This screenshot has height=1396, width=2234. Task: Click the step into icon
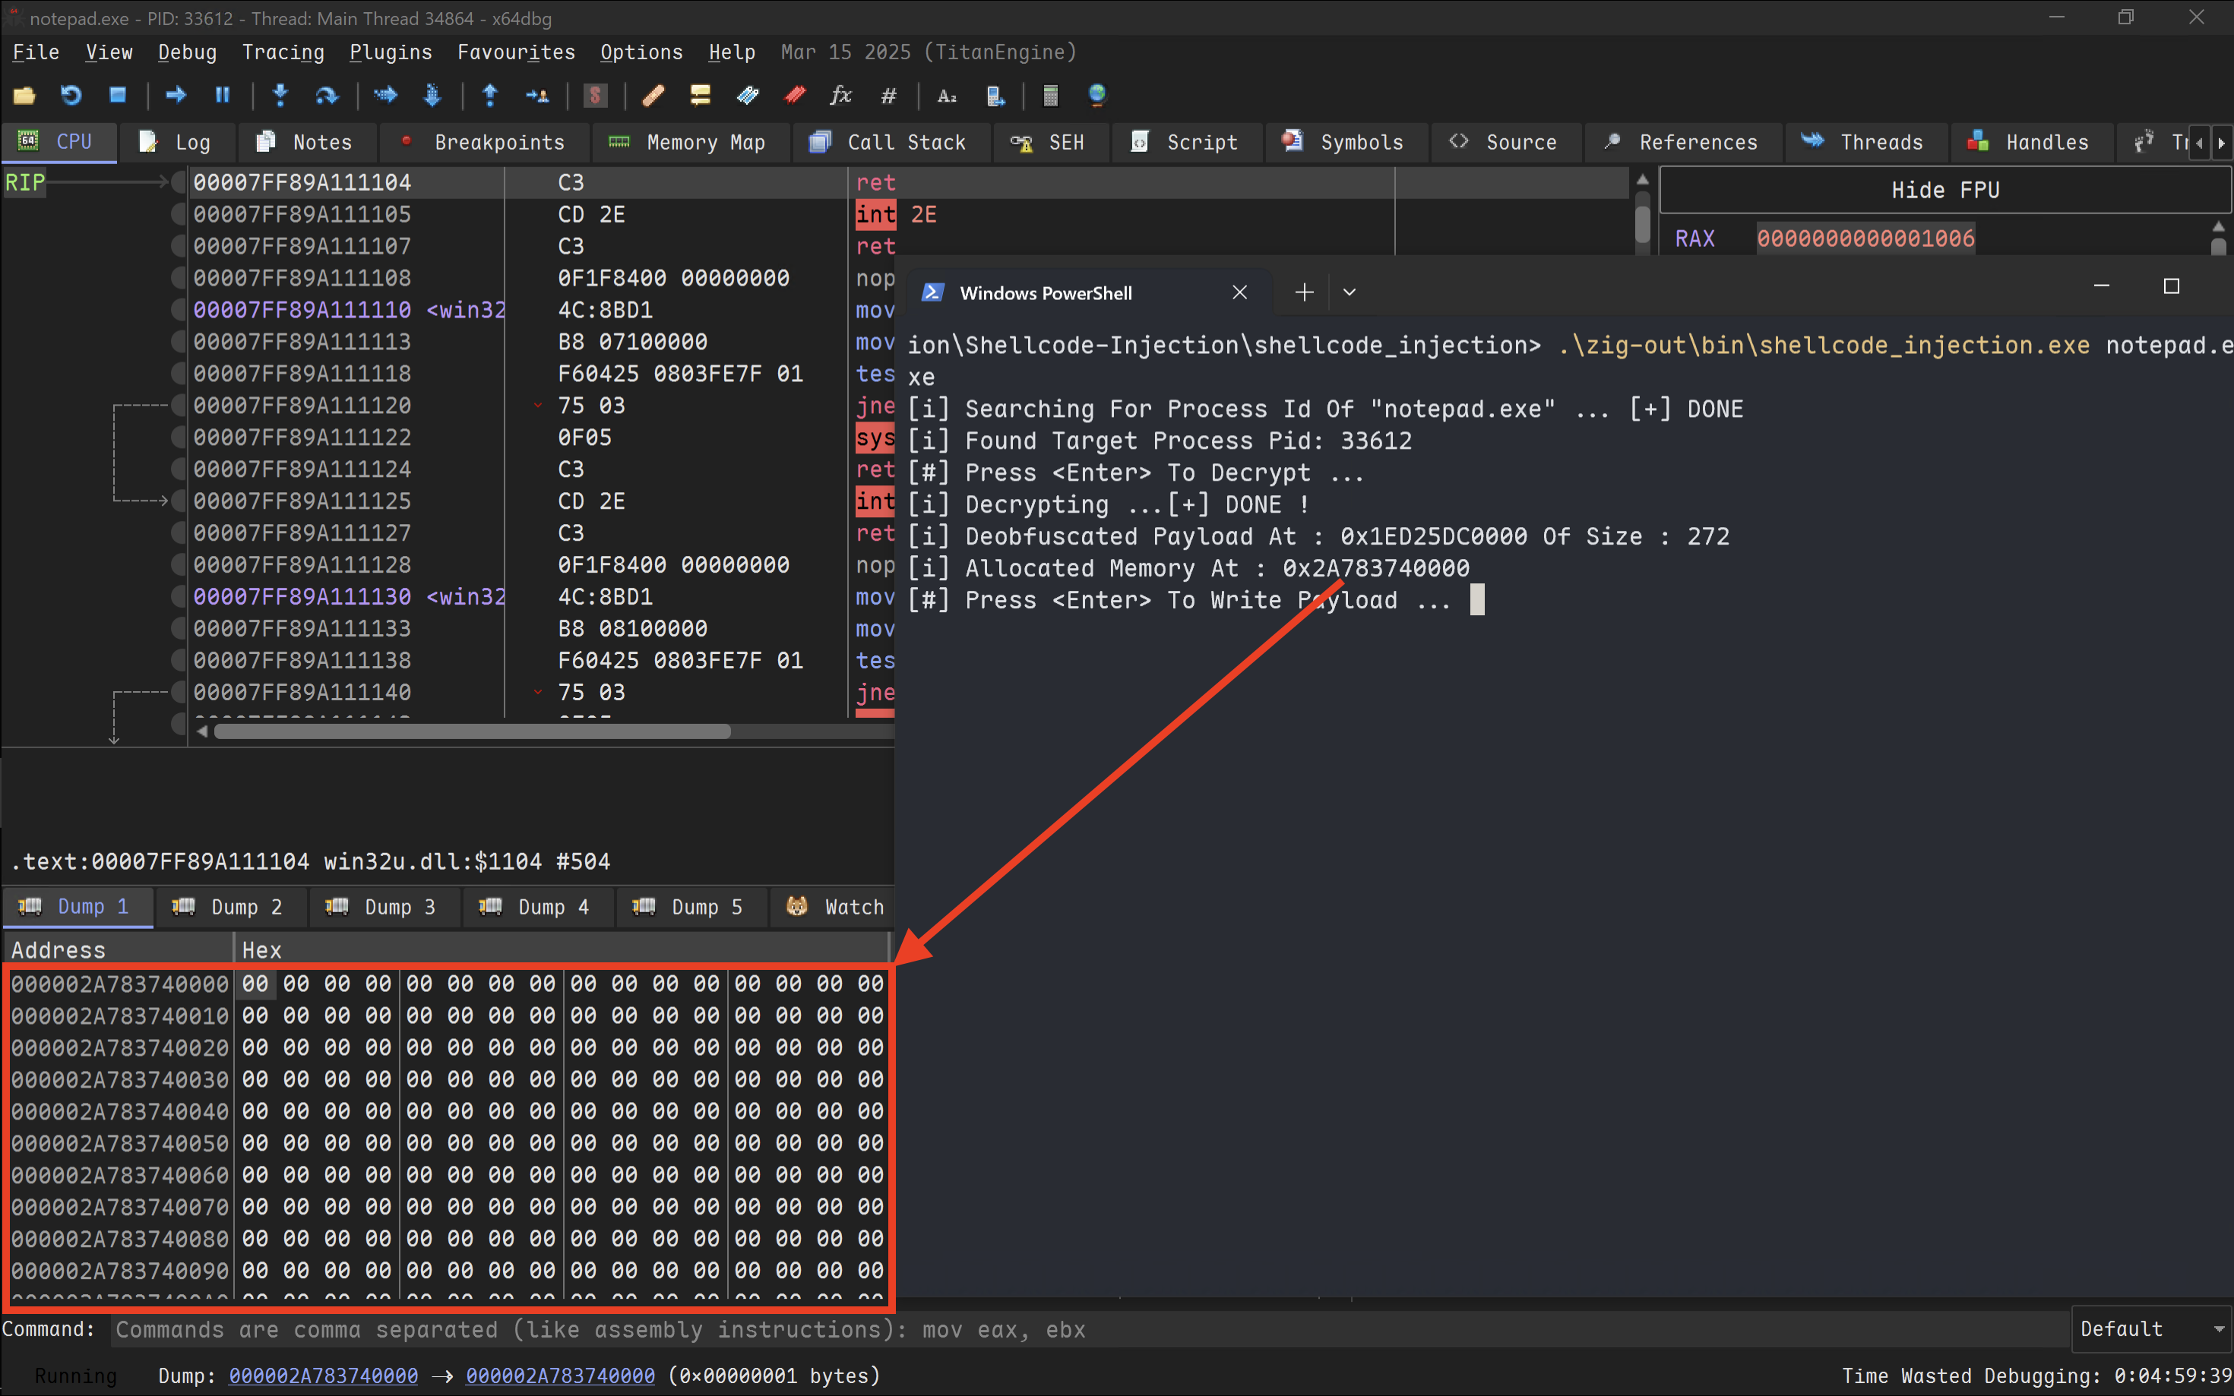pyautogui.click(x=280, y=95)
